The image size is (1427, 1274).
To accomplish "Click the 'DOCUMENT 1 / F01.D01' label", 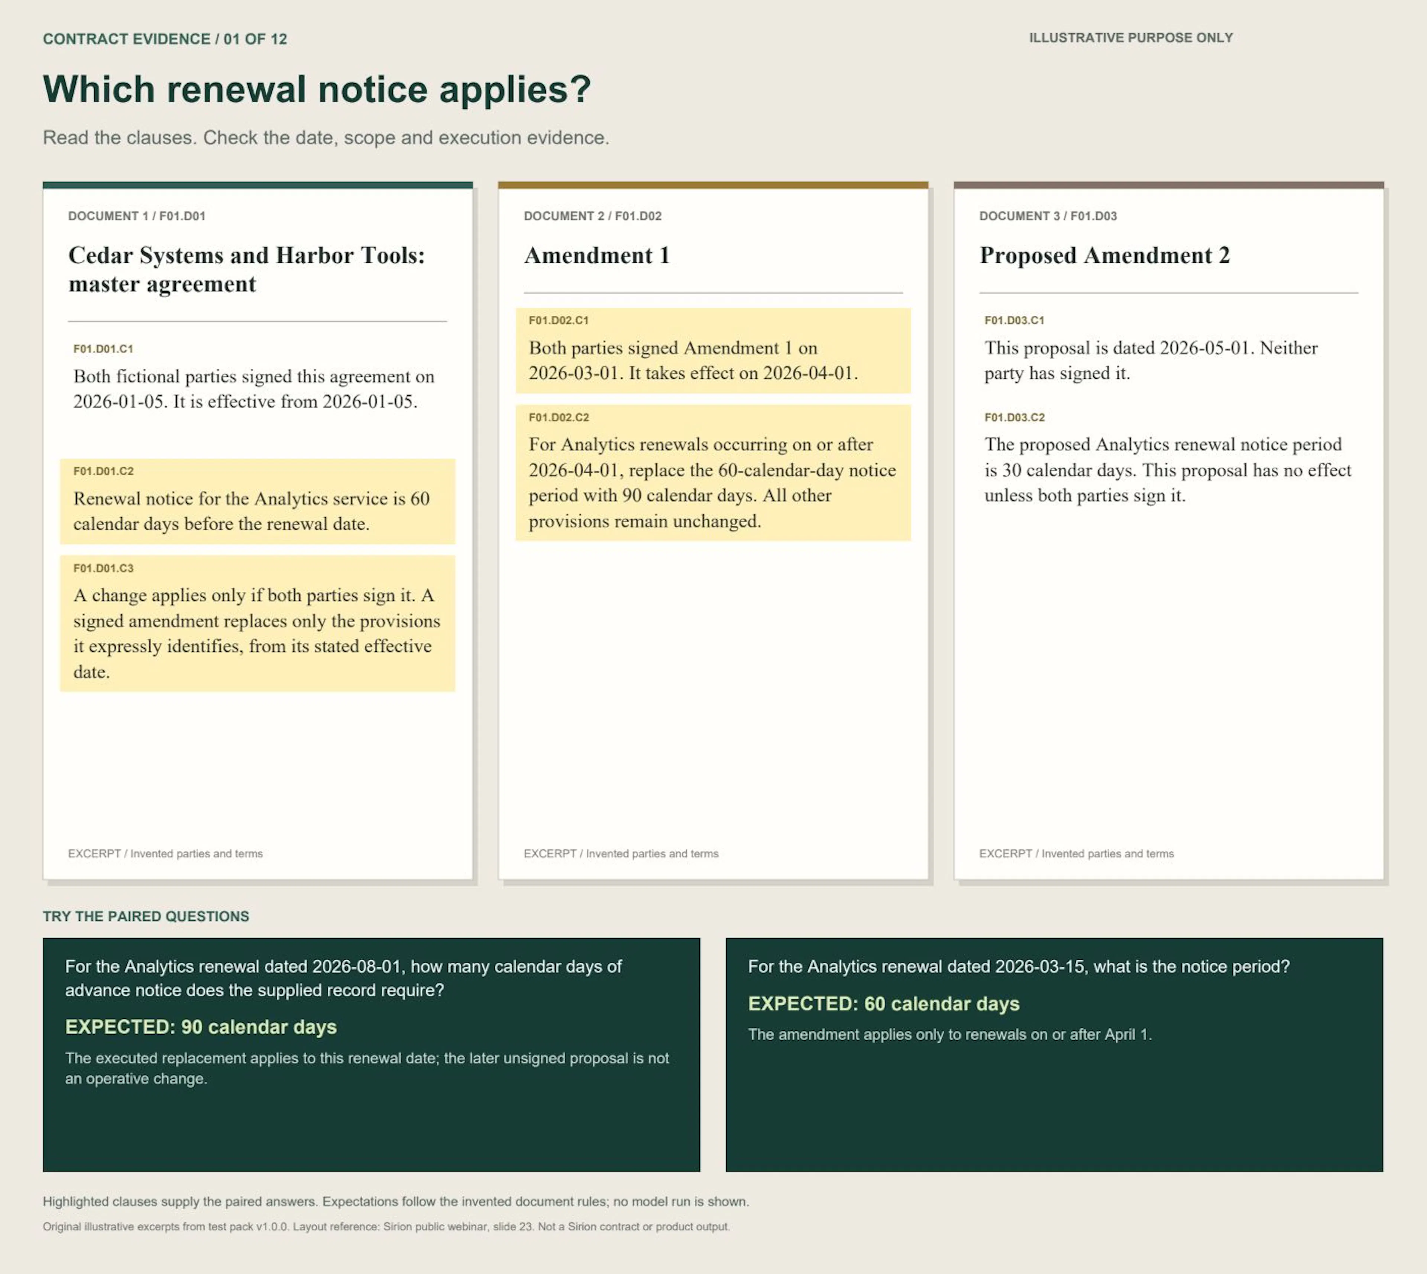I will 136,216.
